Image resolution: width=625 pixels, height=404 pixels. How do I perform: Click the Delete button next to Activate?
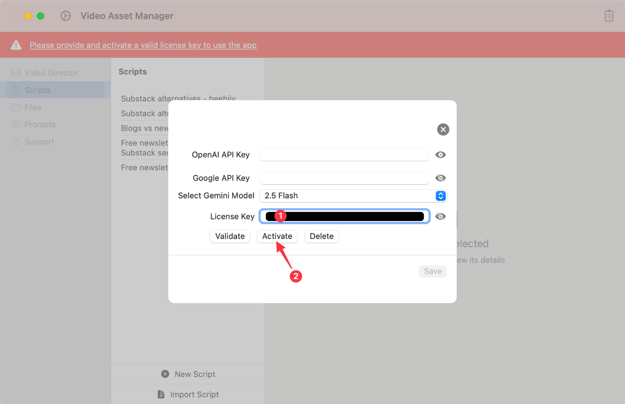pyautogui.click(x=321, y=236)
